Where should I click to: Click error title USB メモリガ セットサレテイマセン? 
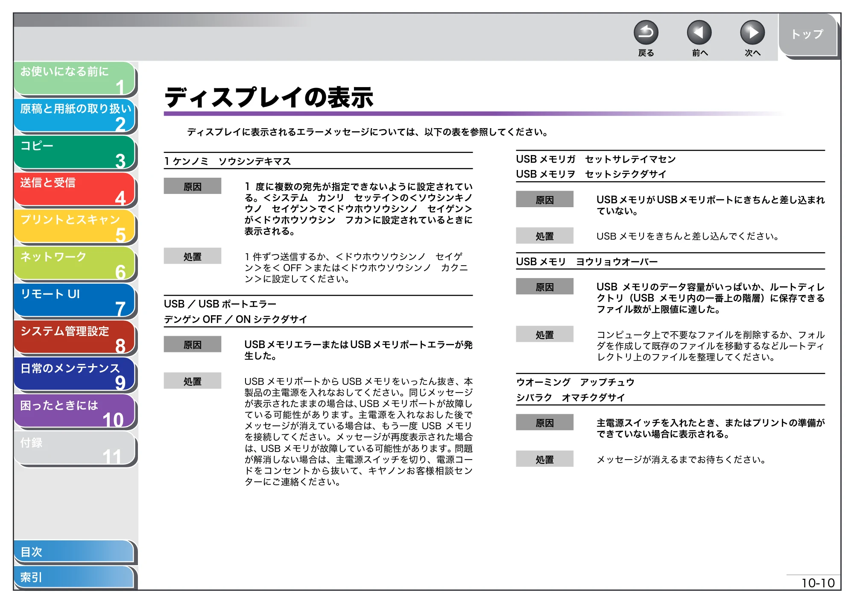pyautogui.click(x=596, y=159)
